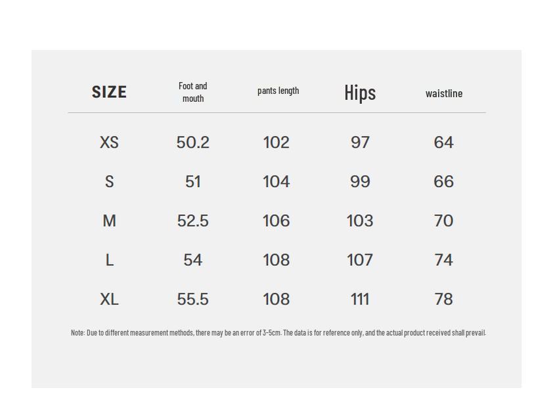This screenshot has width=553, height=415.
Task: Select the 'pants length' header text
Action: coord(278,91)
